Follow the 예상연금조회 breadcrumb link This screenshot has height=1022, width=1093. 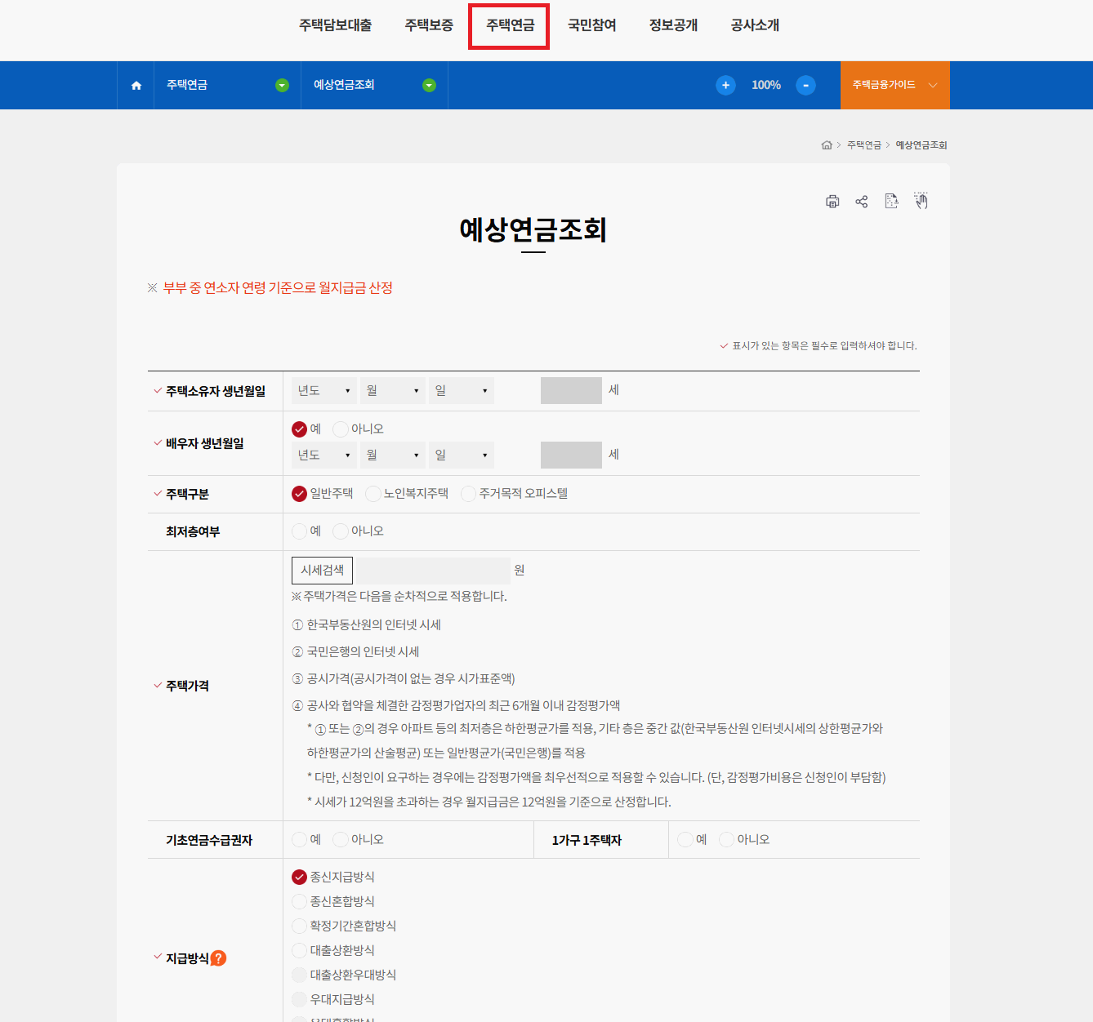click(921, 145)
